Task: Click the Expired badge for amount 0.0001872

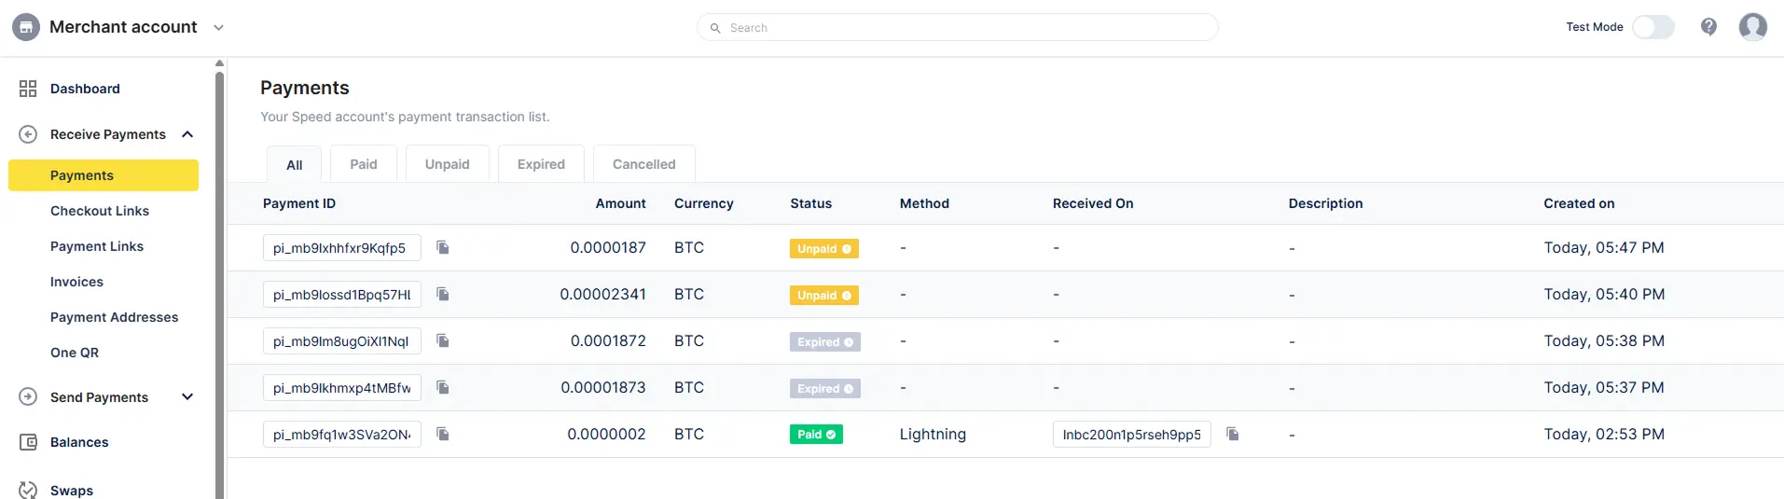Action: (x=825, y=342)
